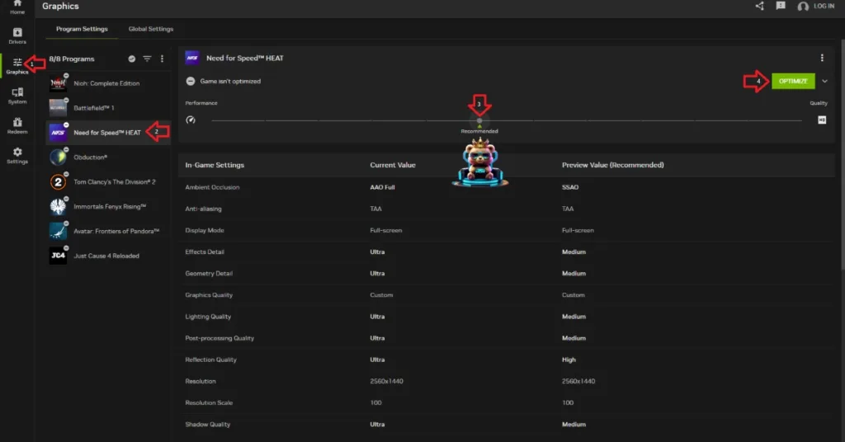This screenshot has height=442, width=845.
Task: Click The Division 2 orange icon
Action: click(x=58, y=182)
